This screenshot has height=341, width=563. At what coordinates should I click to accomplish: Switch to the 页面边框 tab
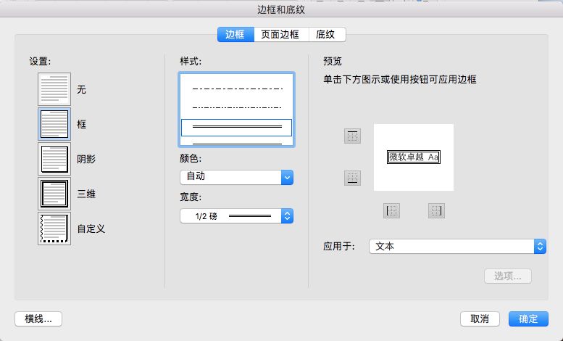280,35
